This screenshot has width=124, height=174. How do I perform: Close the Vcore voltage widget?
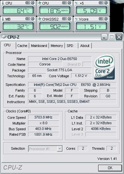[106, 19]
